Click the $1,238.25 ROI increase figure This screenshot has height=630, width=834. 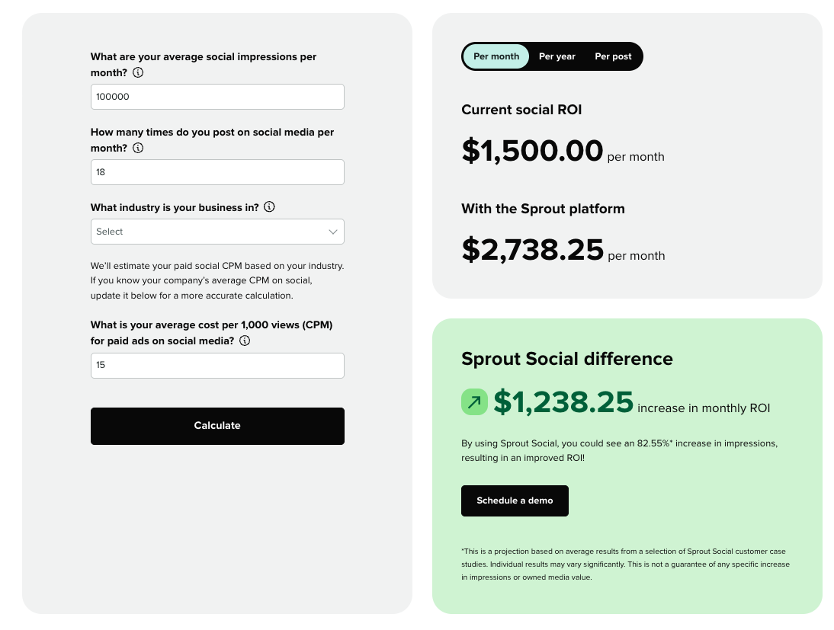[563, 402]
